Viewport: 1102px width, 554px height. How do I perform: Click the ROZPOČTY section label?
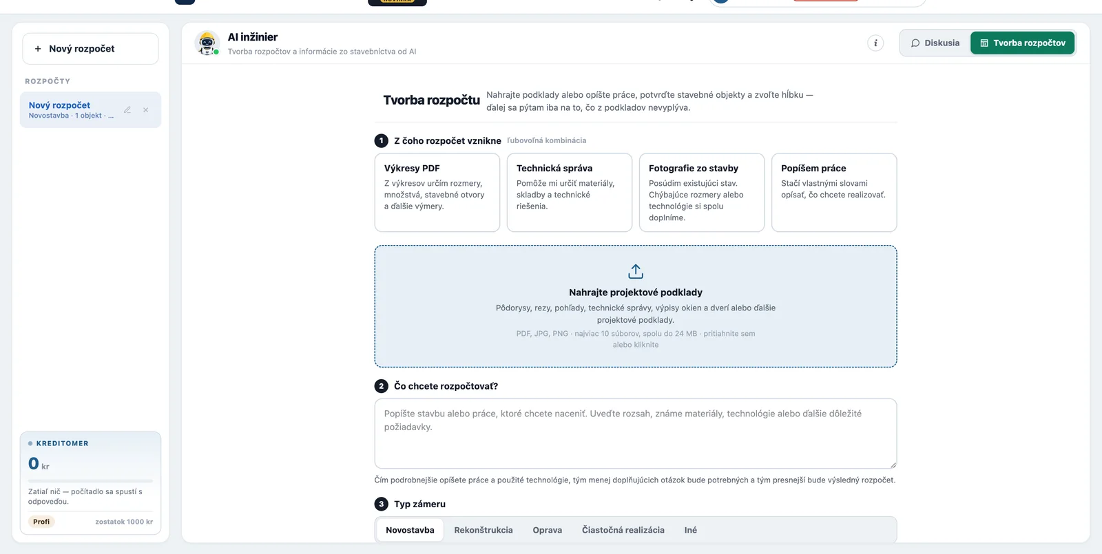[x=48, y=81]
